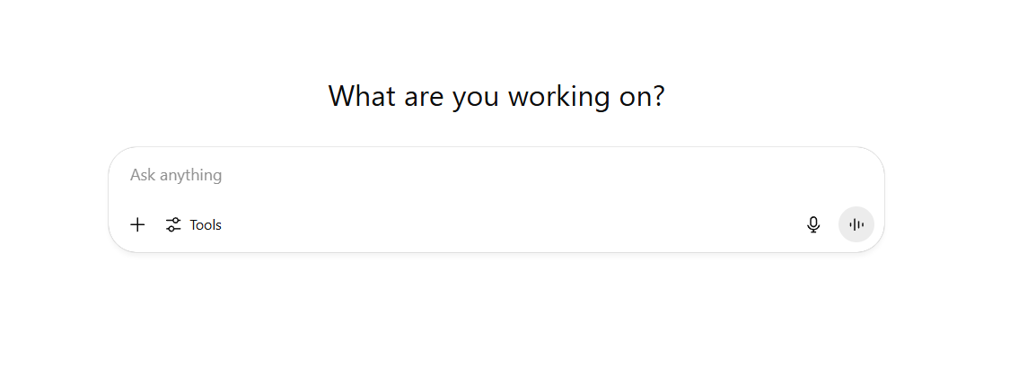
Task: Open the Tools menu
Action: coord(194,224)
